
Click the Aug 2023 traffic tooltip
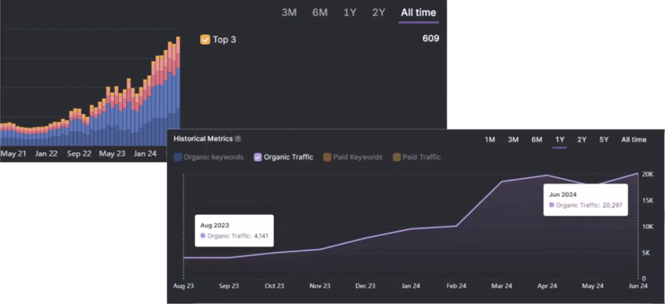click(234, 230)
